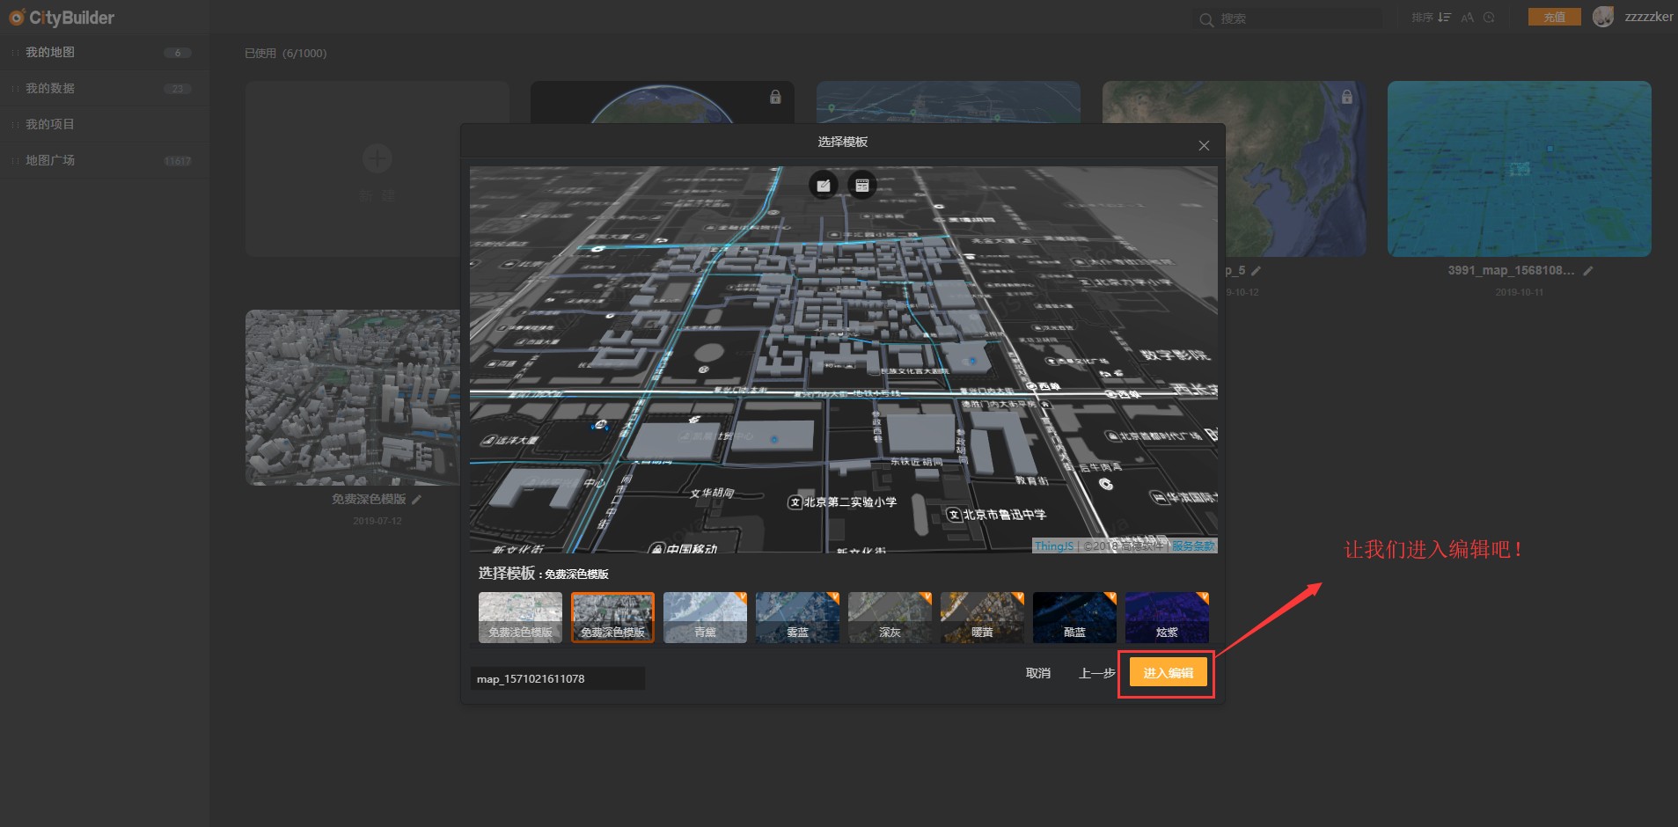Select the 免费深色模版 template thumbnail
The image size is (1678, 827).
pos(612,618)
